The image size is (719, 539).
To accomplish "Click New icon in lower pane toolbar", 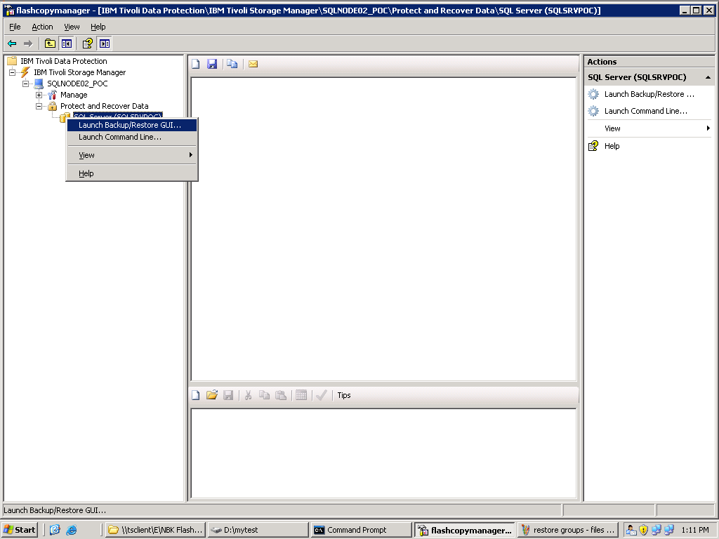I will [x=196, y=395].
